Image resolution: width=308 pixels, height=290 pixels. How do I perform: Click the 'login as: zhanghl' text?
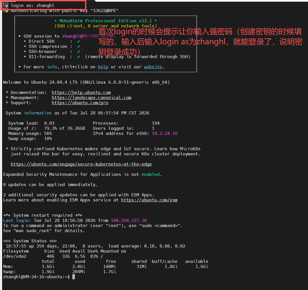pyautogui.click(x=33, y=5)
